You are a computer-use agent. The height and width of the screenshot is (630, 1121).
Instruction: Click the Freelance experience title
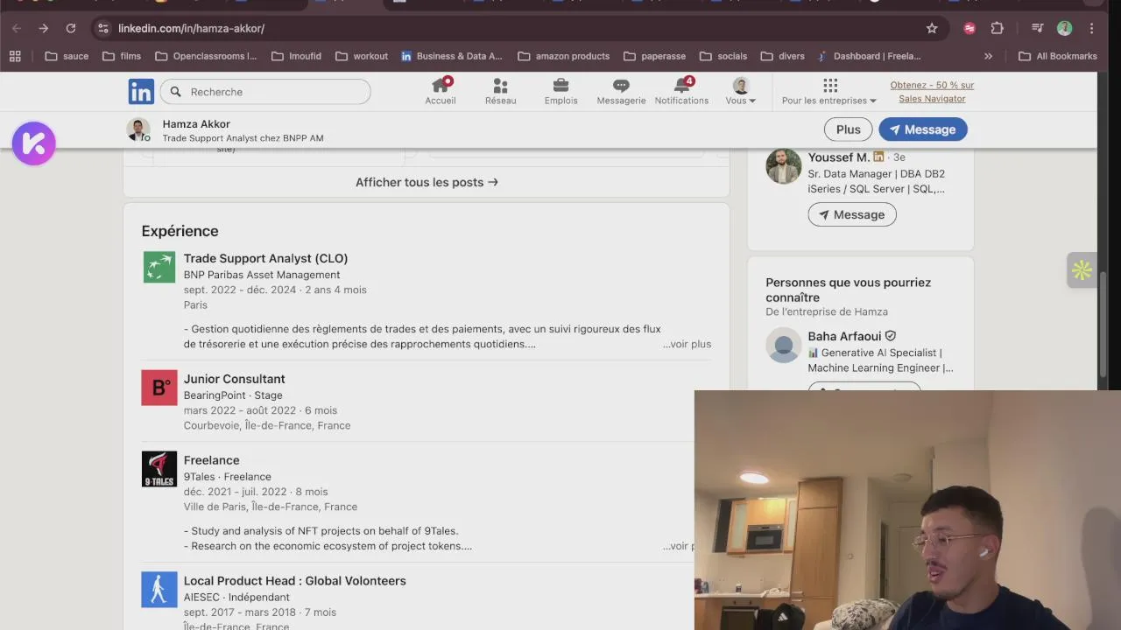point(211,460)
